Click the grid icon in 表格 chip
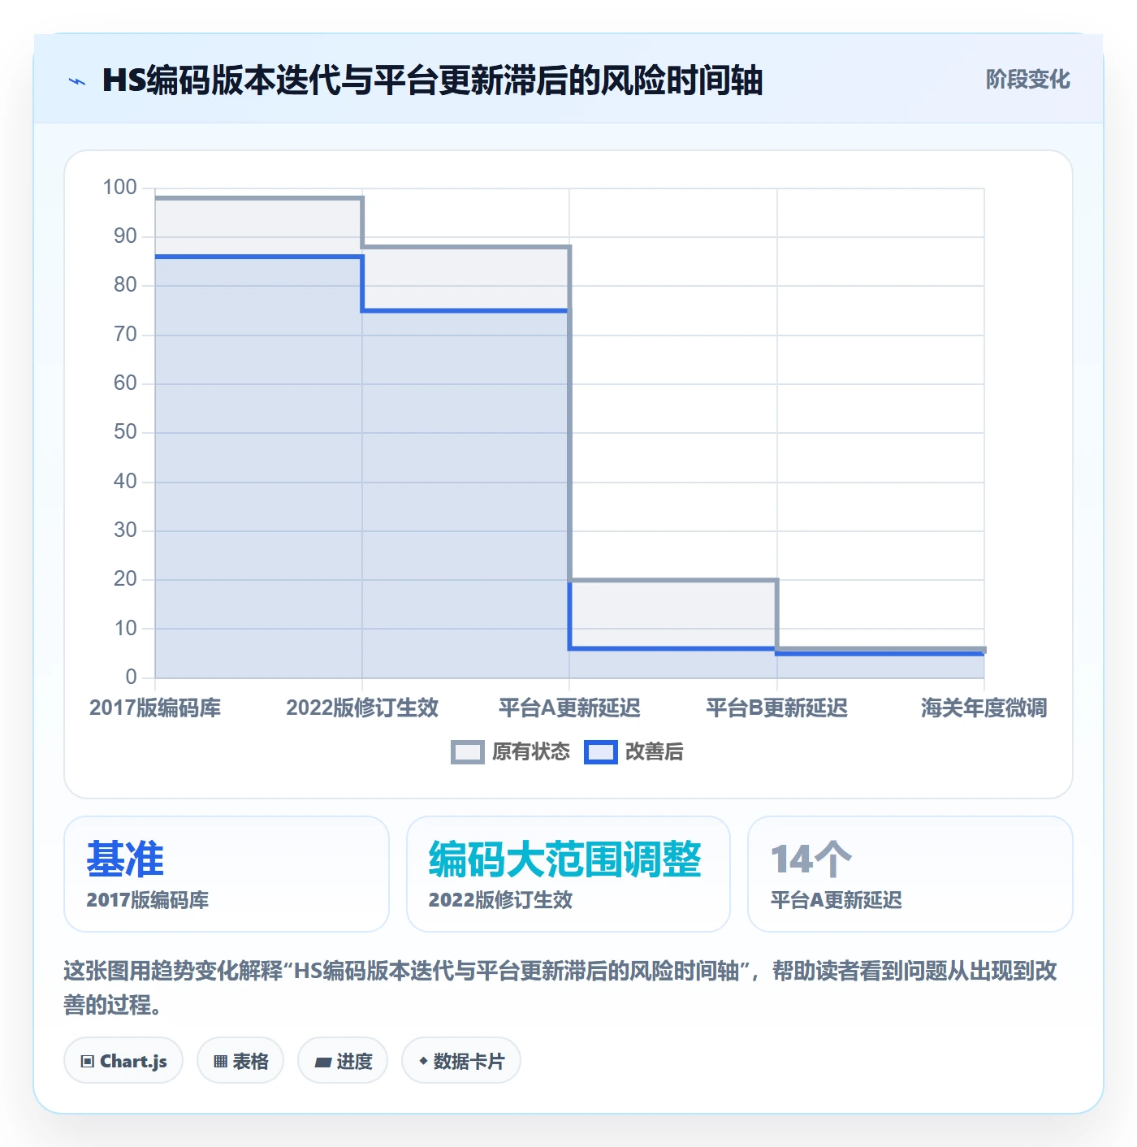The height and width of the screenshot is (1147, 1137). click(x=220, y=1062)
